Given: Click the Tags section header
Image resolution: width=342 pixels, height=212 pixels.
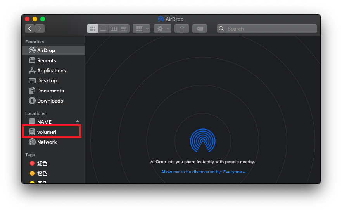Looking at the screenshot, I should (30, 155).
